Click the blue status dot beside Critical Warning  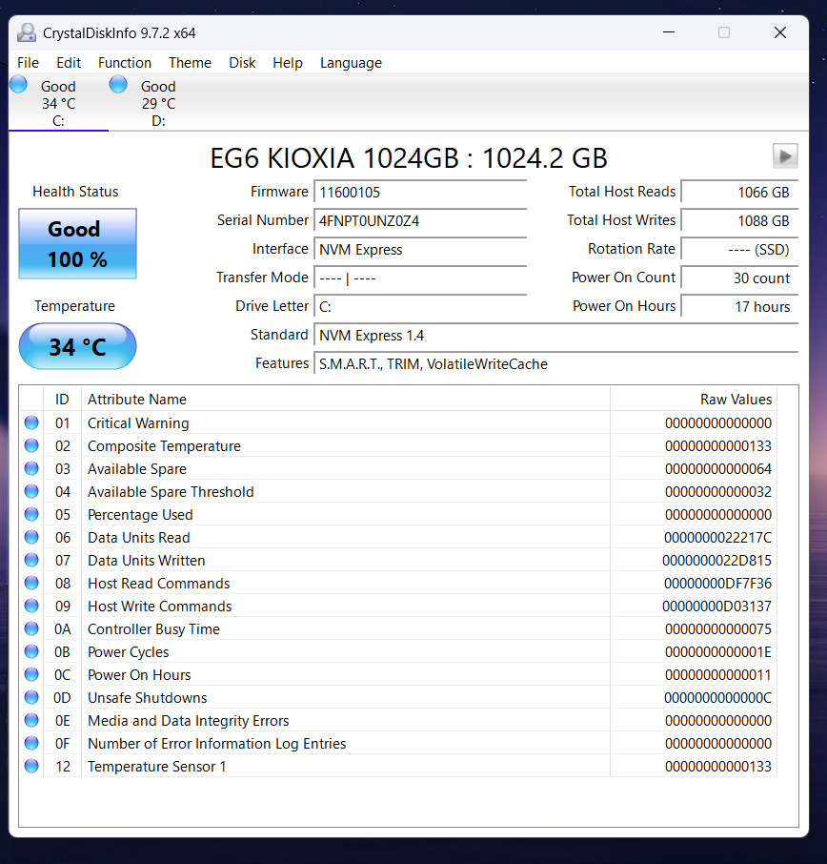30,422
